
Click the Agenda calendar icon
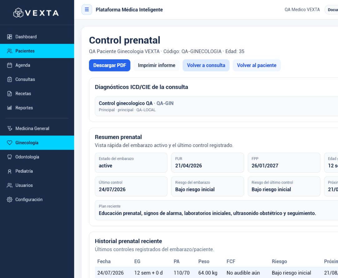point(9,65)
